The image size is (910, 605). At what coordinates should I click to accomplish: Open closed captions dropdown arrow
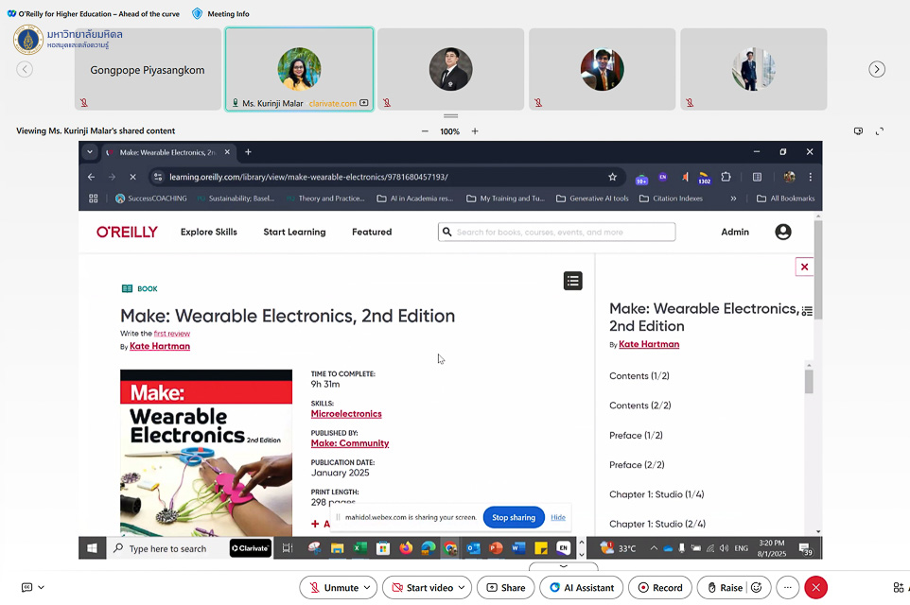coord(41,587)
